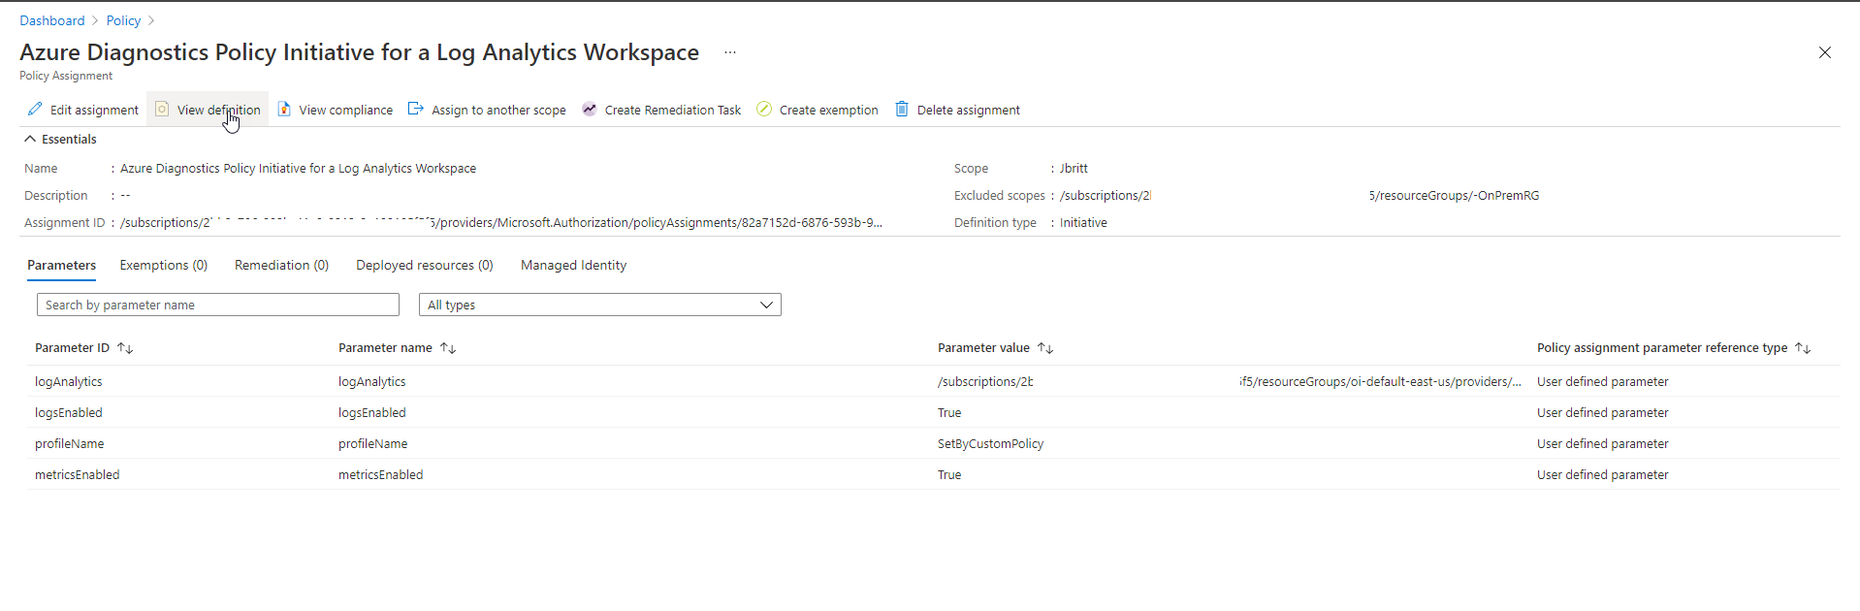
Task: Click logAnalytics subscription path value
Action: pyautogui.click(x=1230, y=381)
